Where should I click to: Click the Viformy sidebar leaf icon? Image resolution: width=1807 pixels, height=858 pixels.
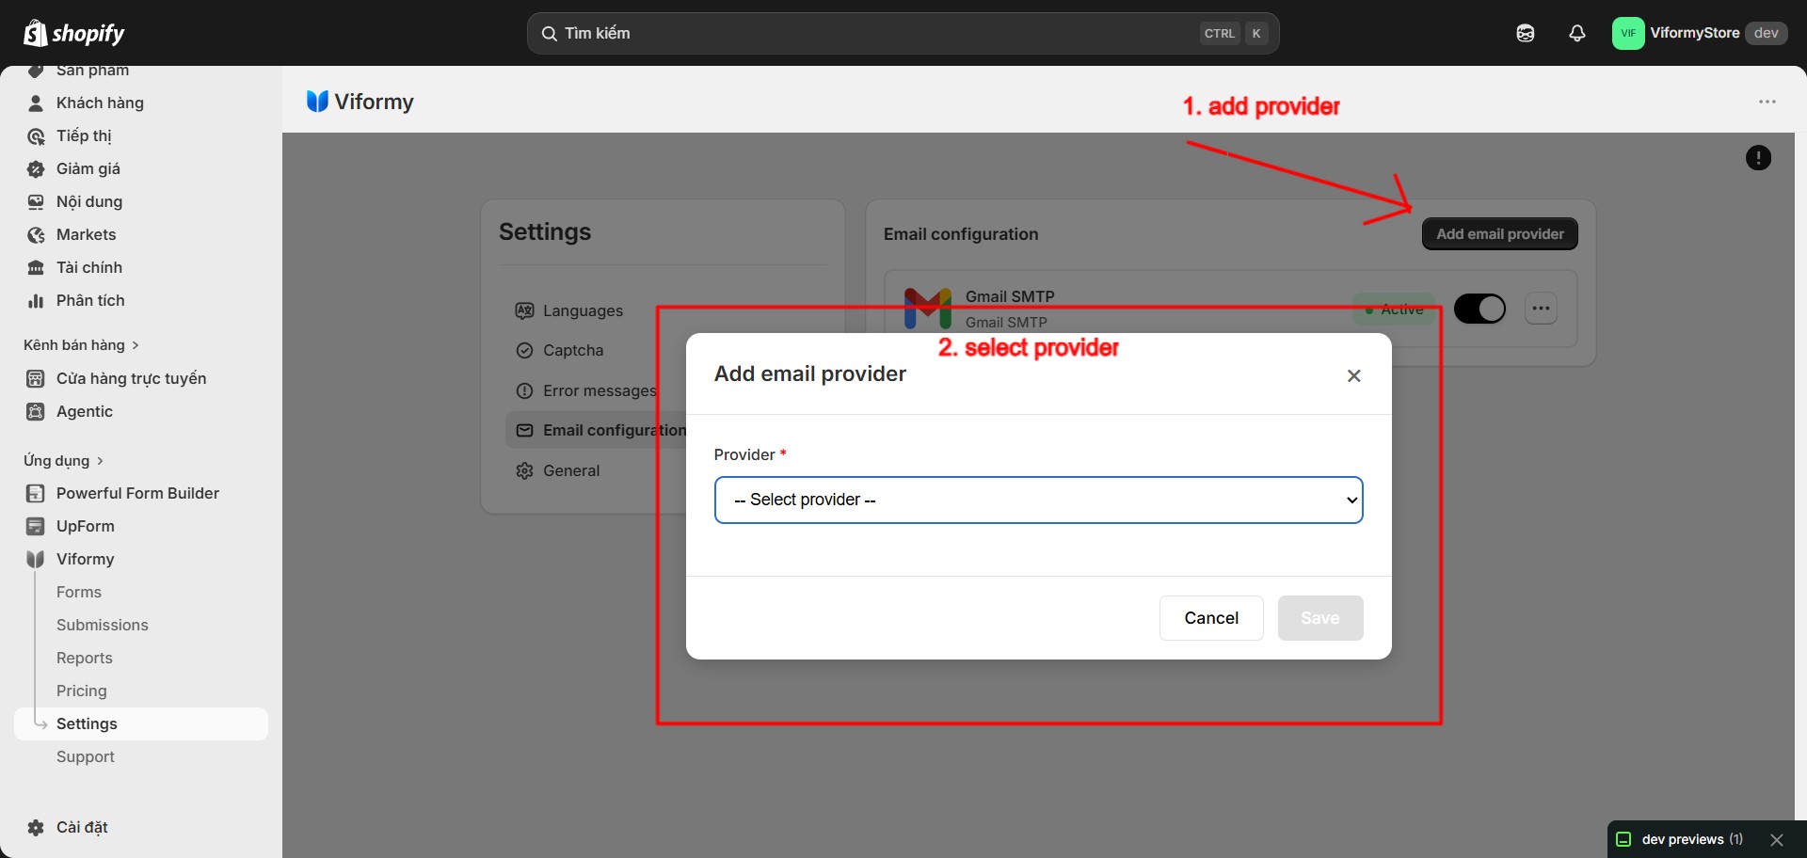click(36, 559)
